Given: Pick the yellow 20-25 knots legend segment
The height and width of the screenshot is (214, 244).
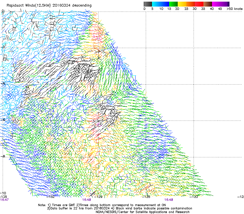Looking at the screenshot, I should [x=182, y=4].
